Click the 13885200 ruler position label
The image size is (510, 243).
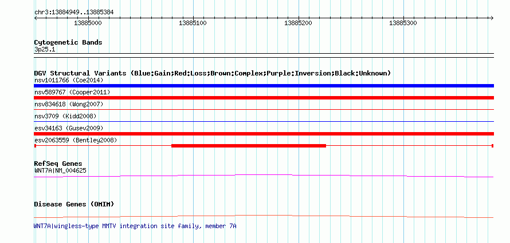click(298, 23)
